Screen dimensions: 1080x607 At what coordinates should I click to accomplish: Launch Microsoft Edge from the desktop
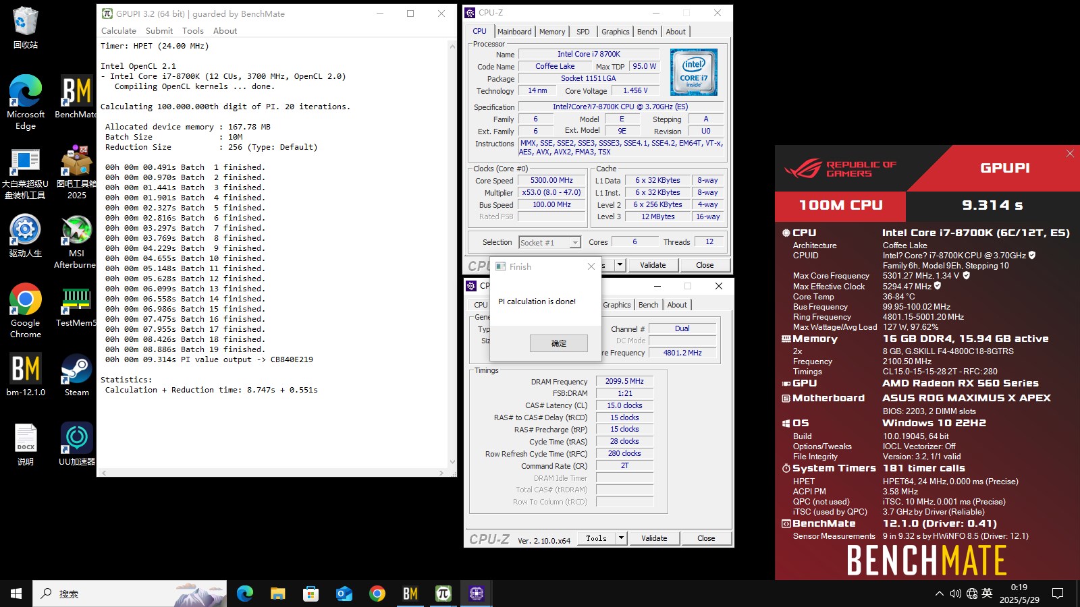26,101
